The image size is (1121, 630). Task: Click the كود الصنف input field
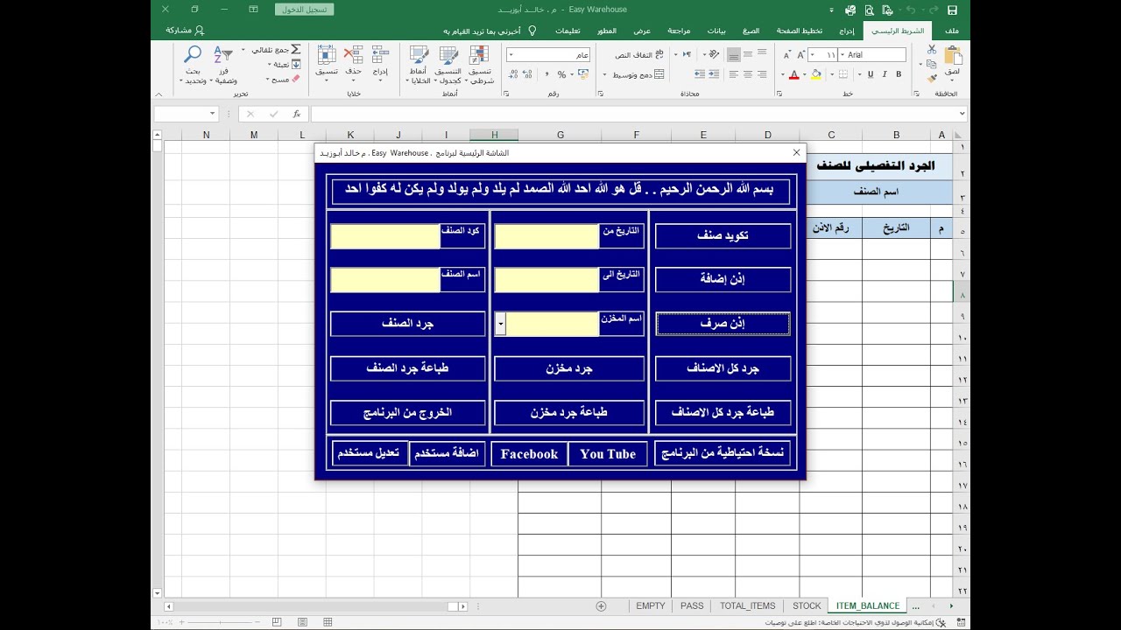tap(384, 236)
